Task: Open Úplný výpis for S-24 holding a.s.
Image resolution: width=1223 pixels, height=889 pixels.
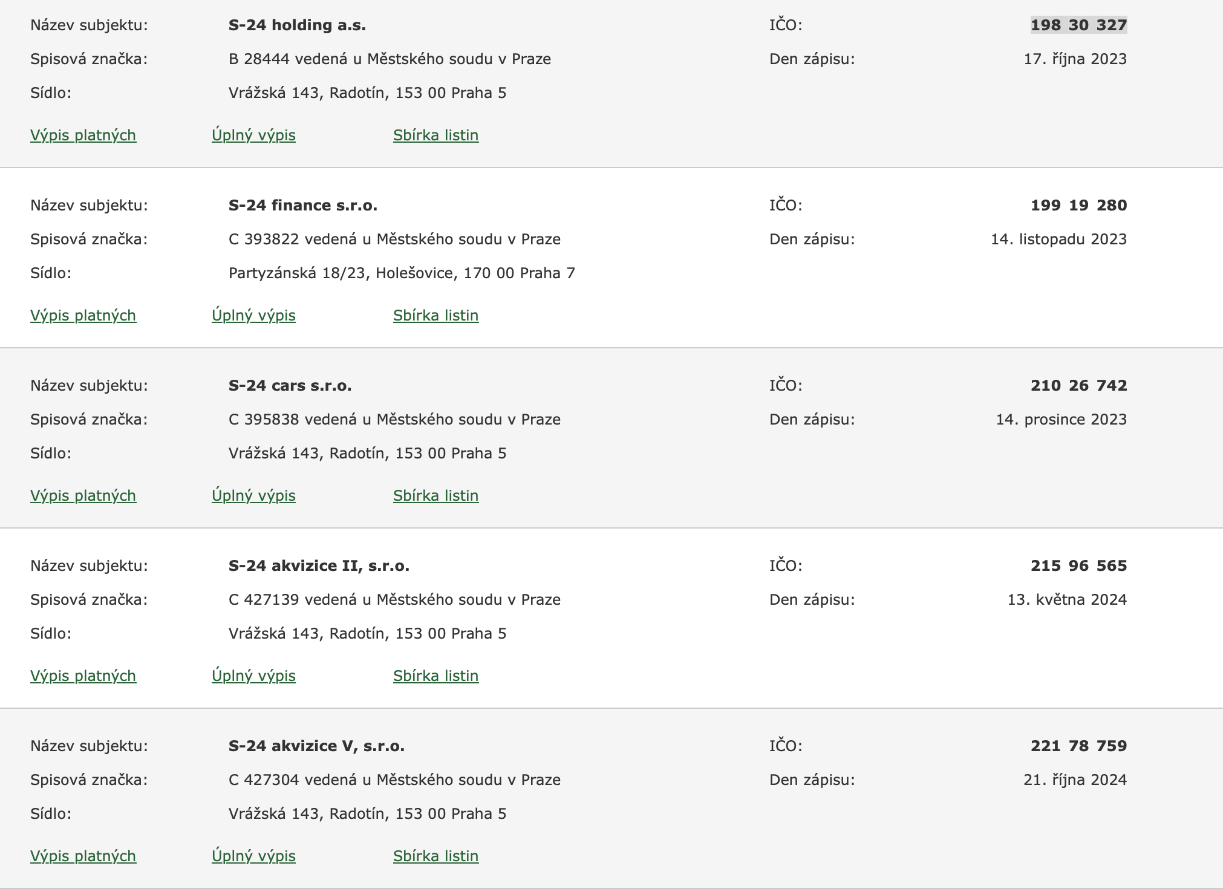Action: point(253,135)
